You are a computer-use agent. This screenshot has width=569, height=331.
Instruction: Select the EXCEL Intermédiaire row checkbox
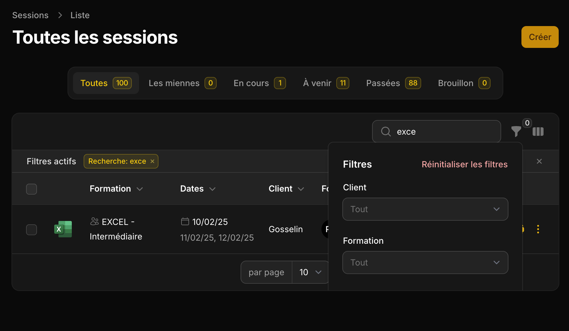[32, 230]
